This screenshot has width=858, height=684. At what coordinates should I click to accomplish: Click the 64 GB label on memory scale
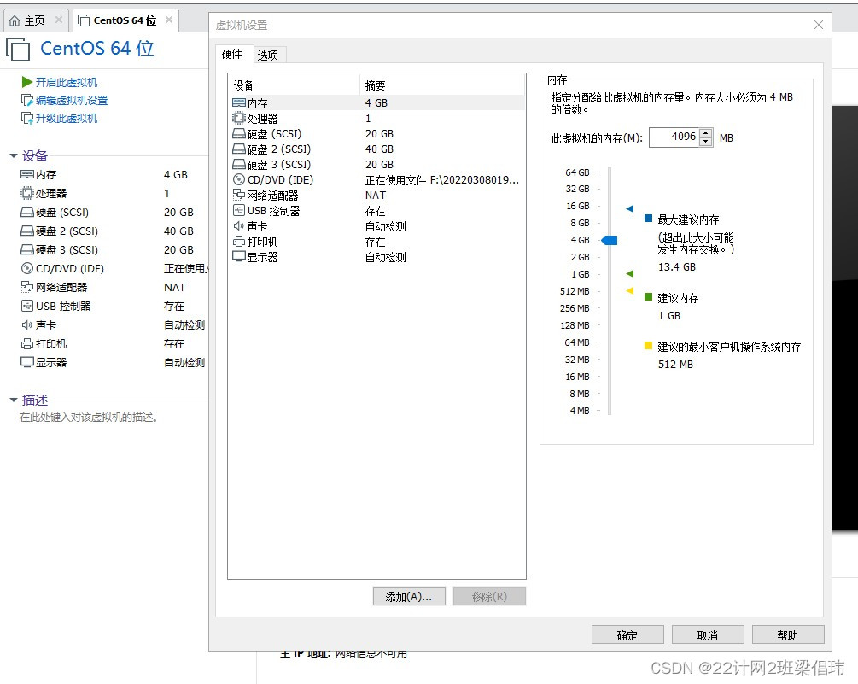pyautogui.click(x=577, y=172)
